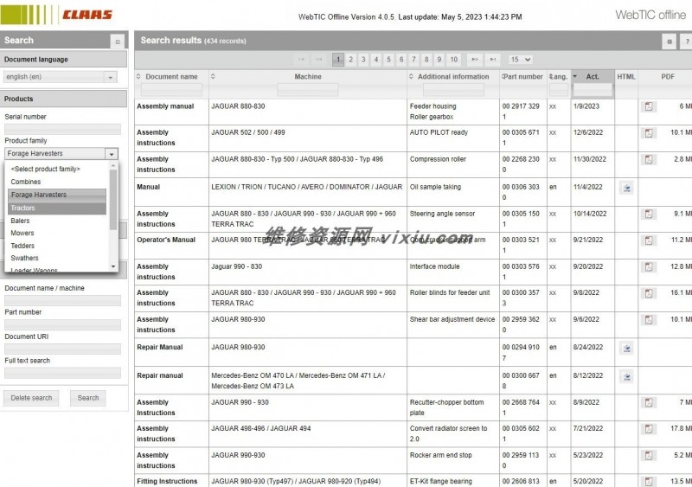Open PDF for JAGUAR 880-830 Assembly manual
The height and width of the screenshot is (487, 692).
tap(649, 106)
